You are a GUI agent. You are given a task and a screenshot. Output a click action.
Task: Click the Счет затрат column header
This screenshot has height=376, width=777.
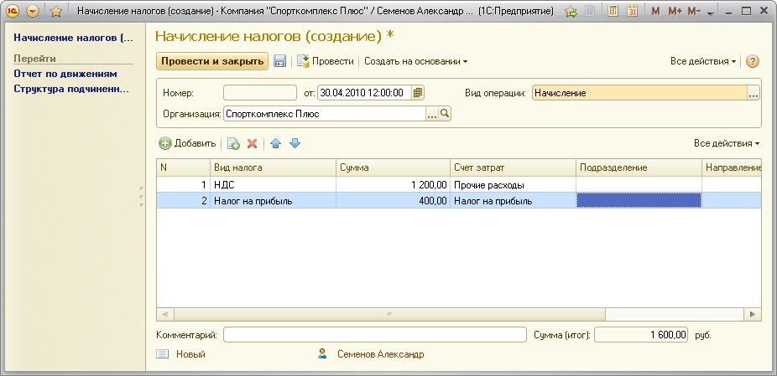coord(513,167)
